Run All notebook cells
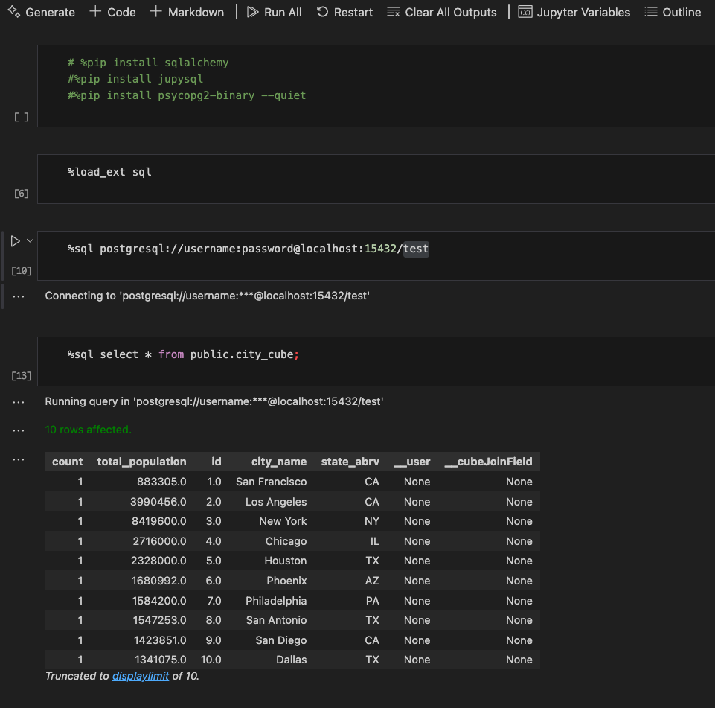Viewport: 715px width, 708px height. [x=274, y=13]
